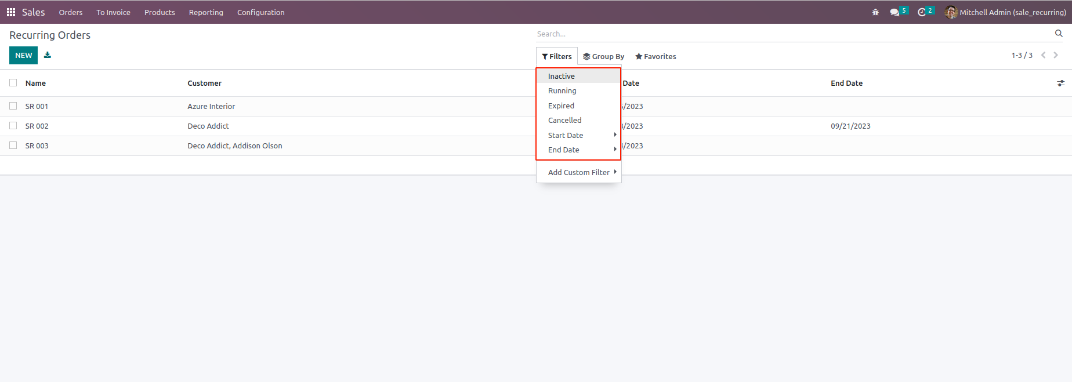The image size is (1072, 382).
Task: Select the Inactive filter
Action: 578,76
